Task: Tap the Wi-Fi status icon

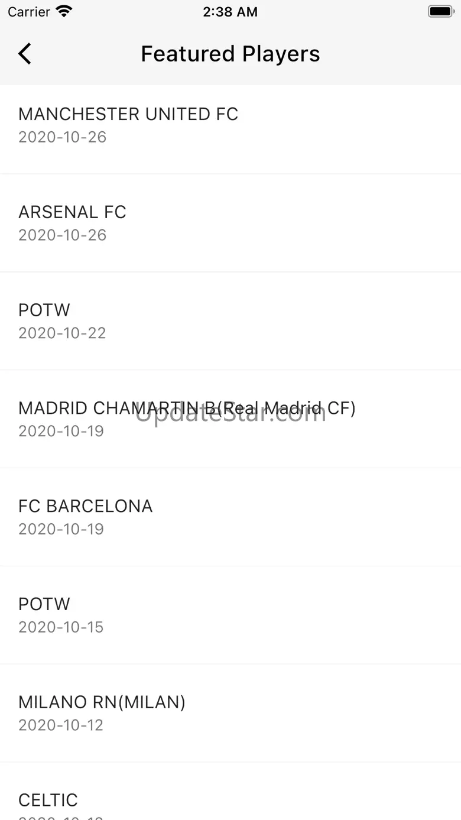Action: click(x=63, y=12)
